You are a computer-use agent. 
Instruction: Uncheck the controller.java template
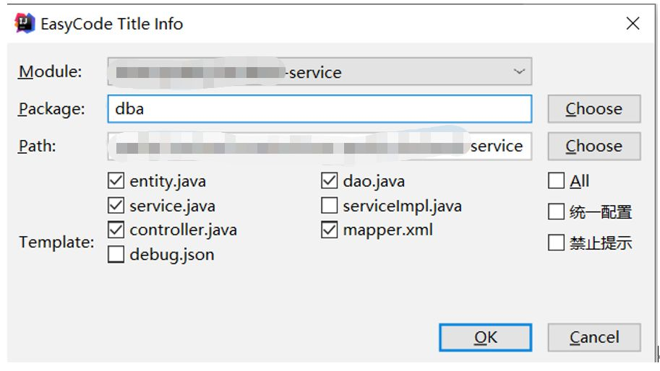click(116, 230)
